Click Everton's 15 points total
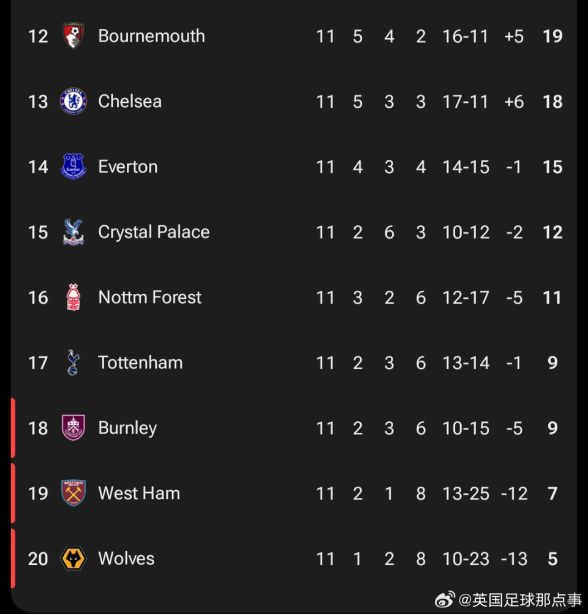 [x=552, y=167]
